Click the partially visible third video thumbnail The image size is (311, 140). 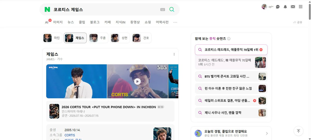click(x=173, y=81)
